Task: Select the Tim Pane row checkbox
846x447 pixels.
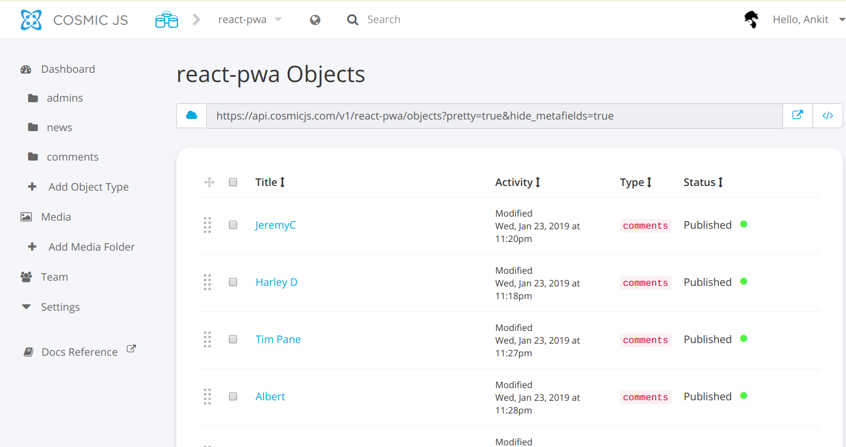Action: 233,340
